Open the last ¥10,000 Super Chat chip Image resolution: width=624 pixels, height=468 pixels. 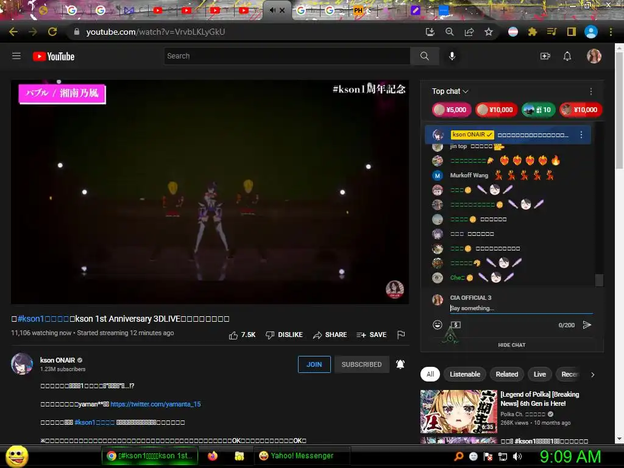tap(581, 110)
